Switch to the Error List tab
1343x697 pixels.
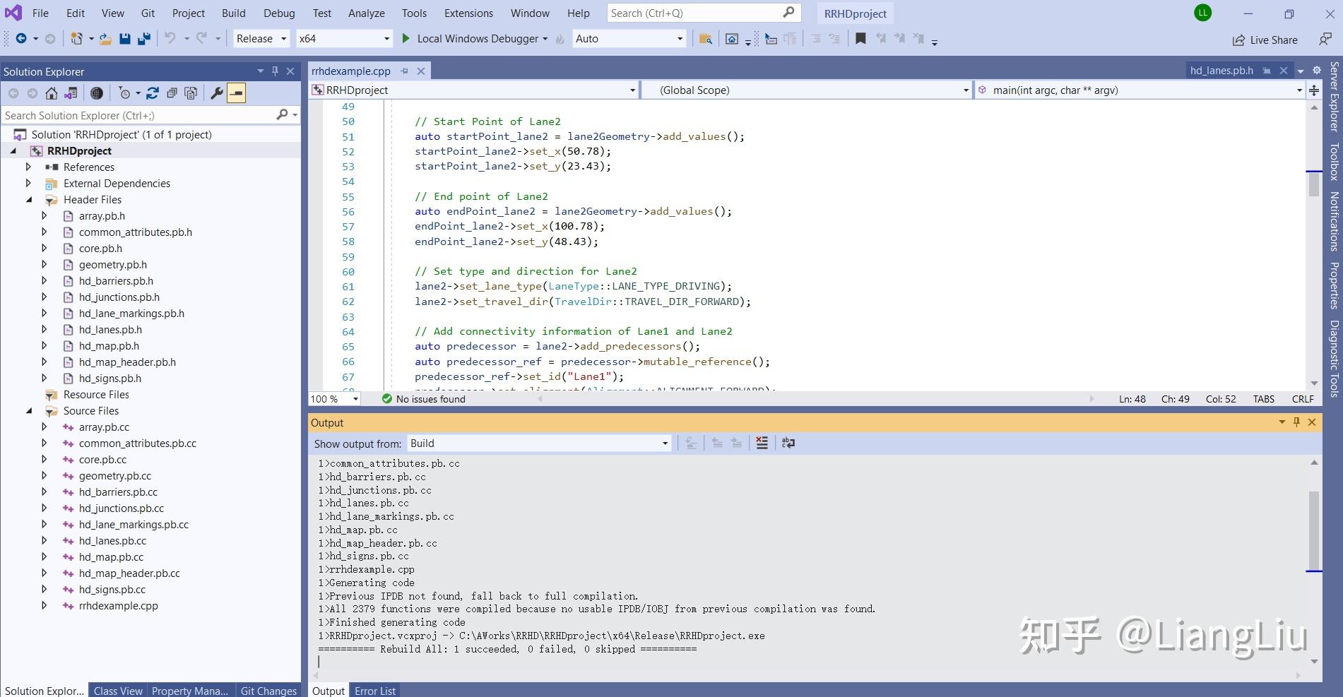pyautogui.click(x=374, y=691)
